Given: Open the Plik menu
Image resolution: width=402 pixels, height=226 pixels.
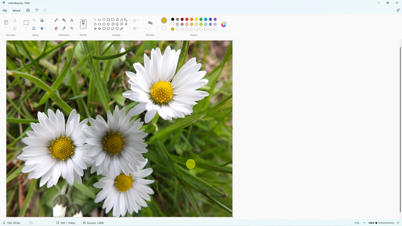Looking at the screenshot, I should [x=5, y=10].
